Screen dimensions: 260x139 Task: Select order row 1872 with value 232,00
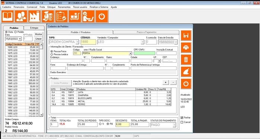(x=22, y=62)
